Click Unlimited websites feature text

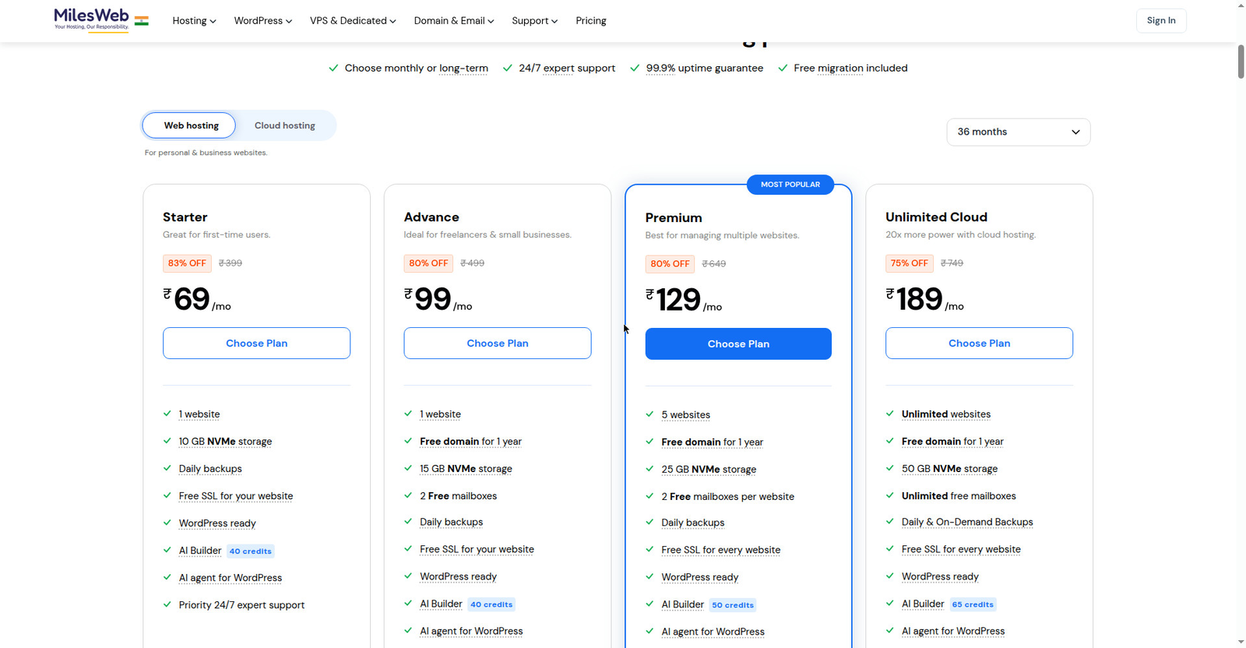click(x=946, y=414)
